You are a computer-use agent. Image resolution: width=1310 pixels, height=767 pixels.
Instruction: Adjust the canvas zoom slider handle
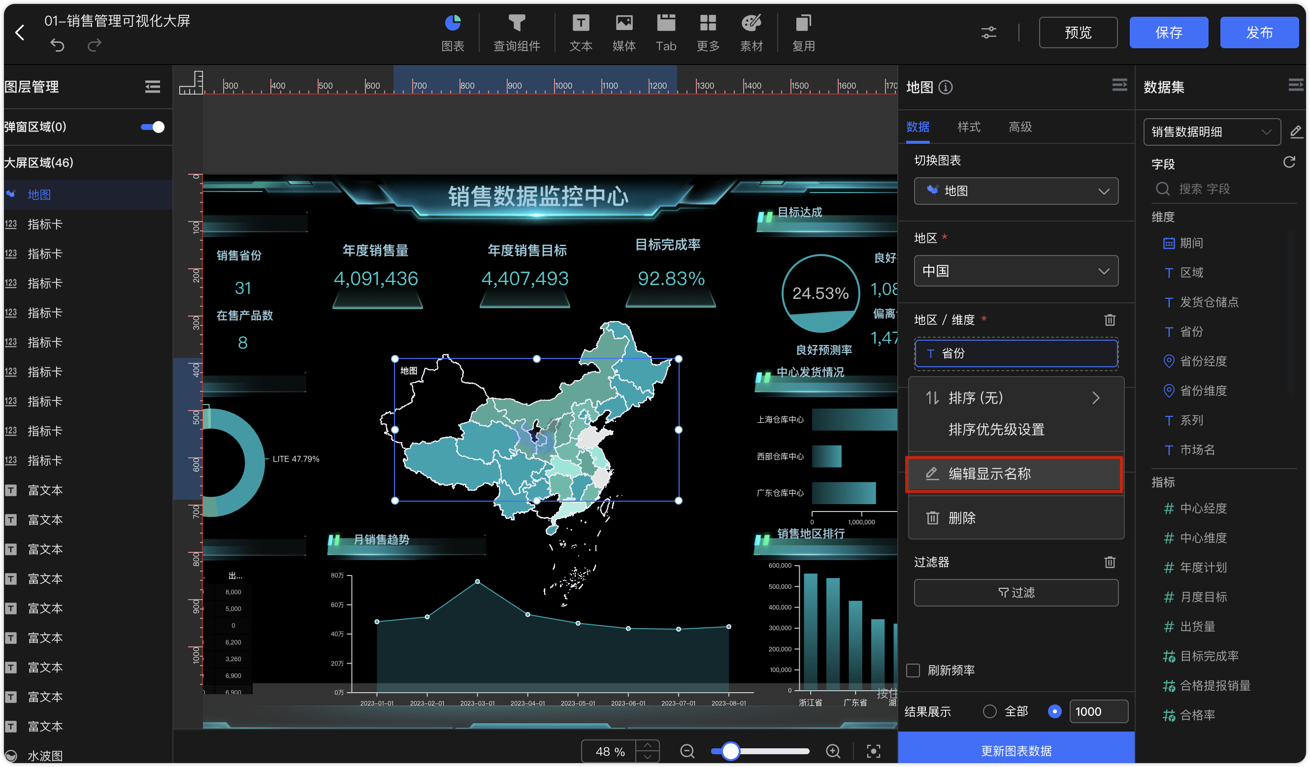(x=730, y=751)
